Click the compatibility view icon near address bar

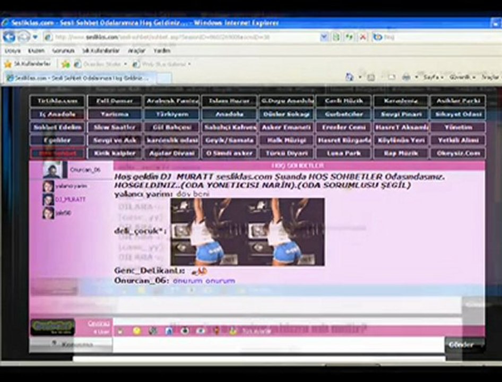point(336,37)
